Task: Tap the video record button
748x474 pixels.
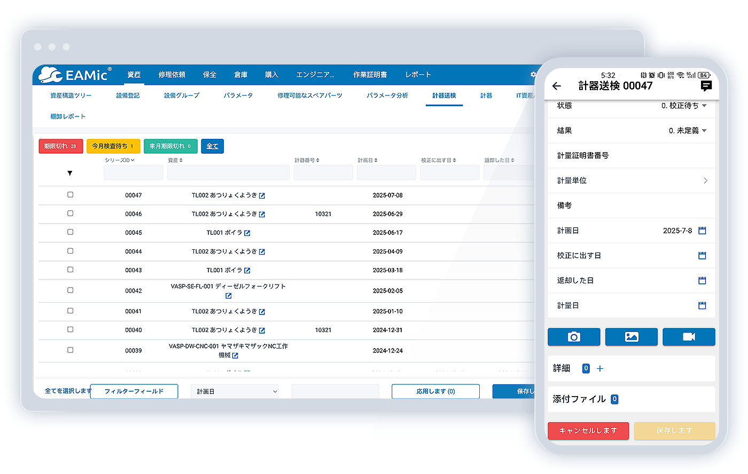Action: pos(689,337)
